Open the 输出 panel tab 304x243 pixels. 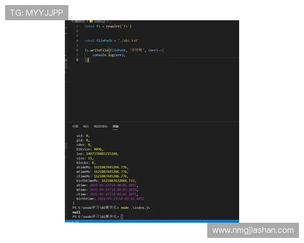[x=86, y=126]
